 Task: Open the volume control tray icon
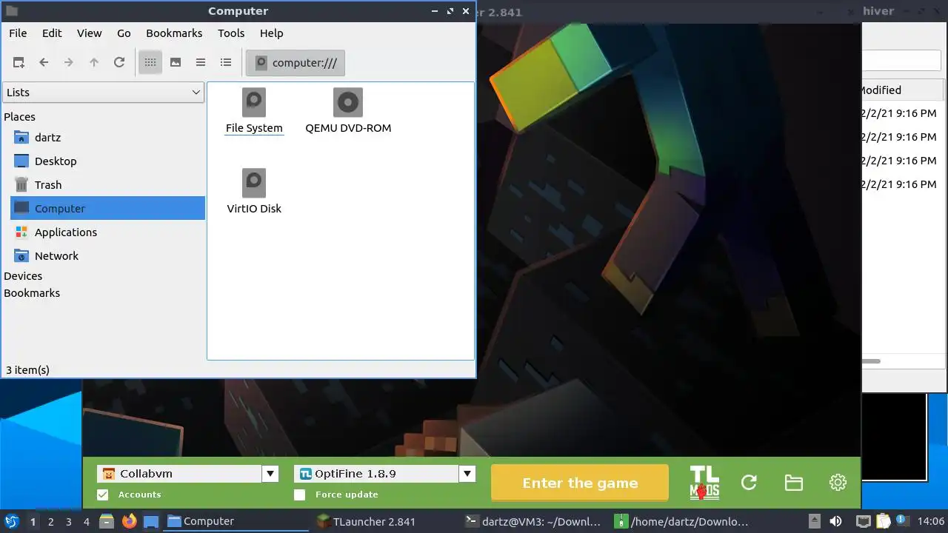tap(835, 521)
